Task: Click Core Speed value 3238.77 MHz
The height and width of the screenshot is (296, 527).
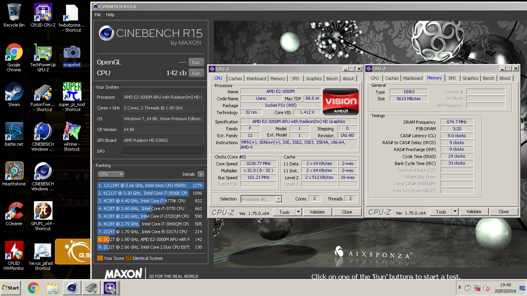Action: point(258,164)
